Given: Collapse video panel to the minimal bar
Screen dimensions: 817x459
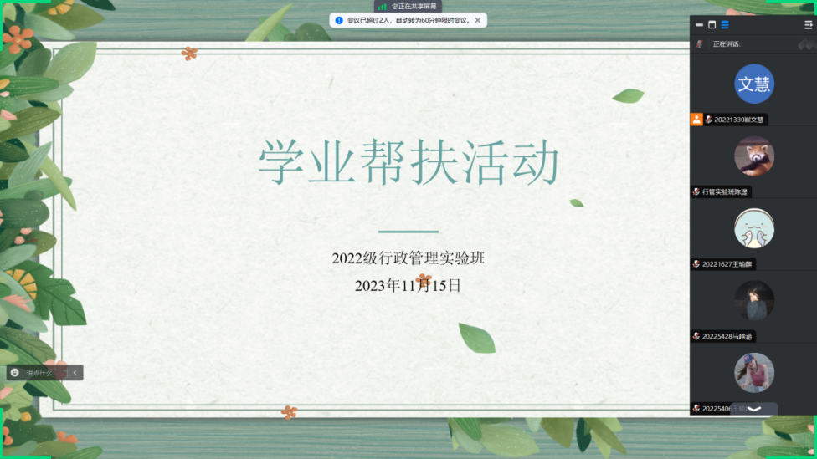Looking at the screenshot, I should tap(700, 25).
